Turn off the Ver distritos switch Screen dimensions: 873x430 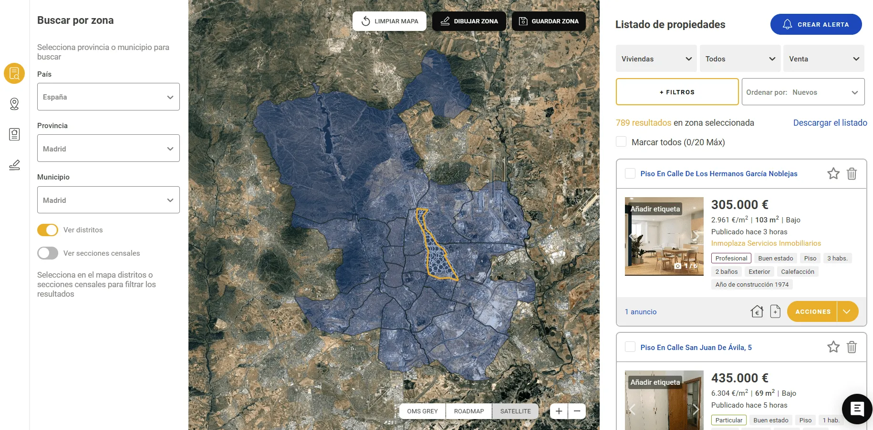(48, 230)
